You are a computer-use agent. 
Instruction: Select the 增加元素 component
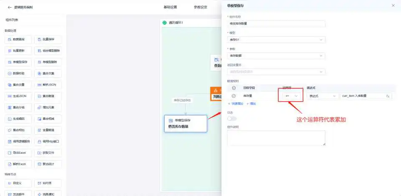pyautogui.click(x=48, y=107)
